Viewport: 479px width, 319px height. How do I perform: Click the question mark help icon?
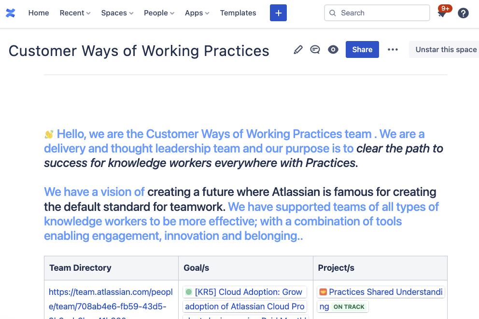(463, 13)
